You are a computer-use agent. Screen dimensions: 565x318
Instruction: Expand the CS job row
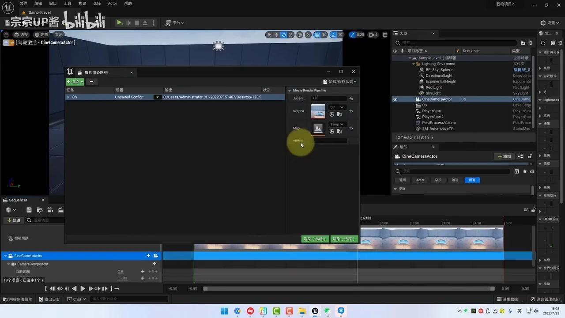click(68, 97)
